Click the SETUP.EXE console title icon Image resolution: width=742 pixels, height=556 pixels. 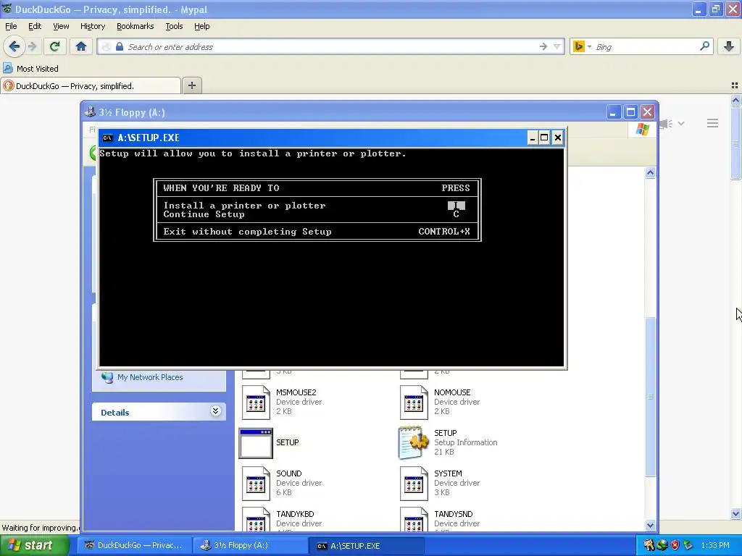(x=107, y=138)
